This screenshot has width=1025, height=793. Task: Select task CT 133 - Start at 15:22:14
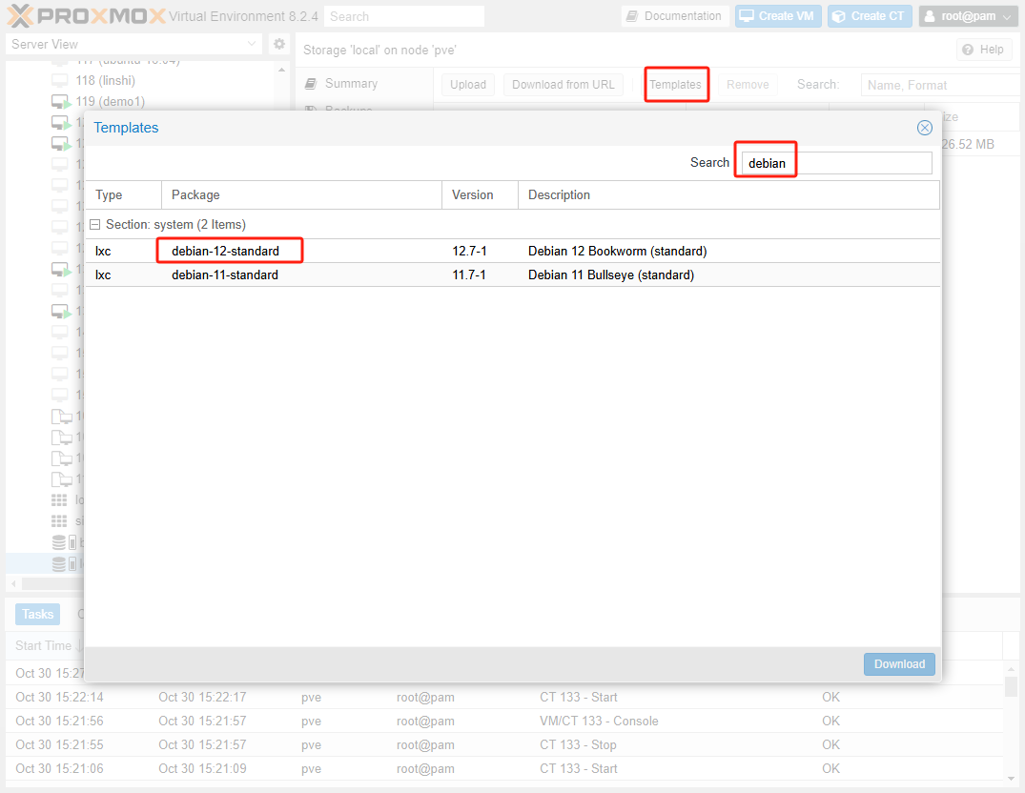tap(504, 697)
